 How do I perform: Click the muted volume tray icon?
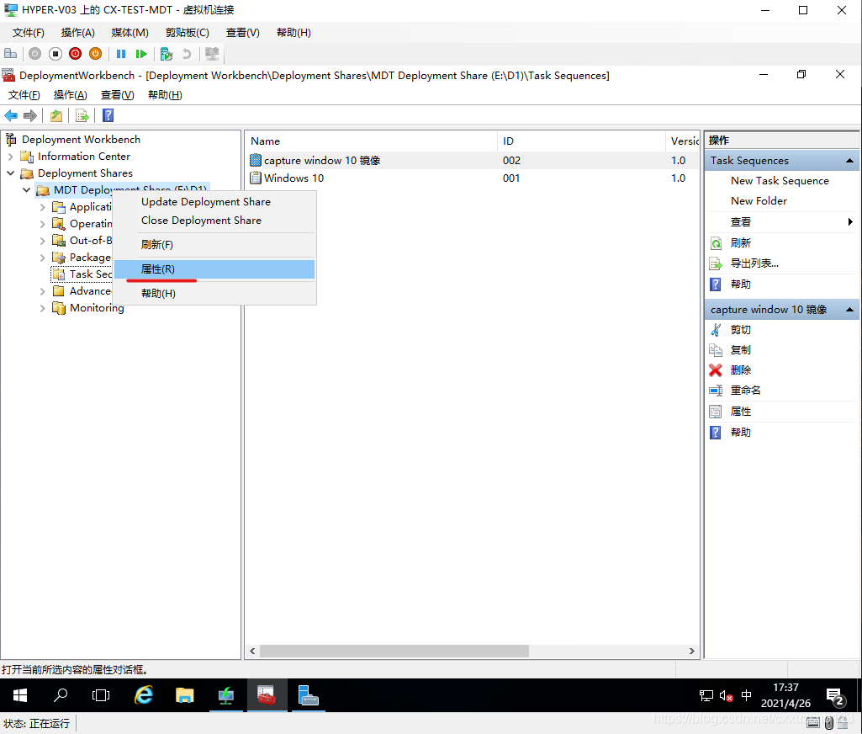(x=726, y=696)
